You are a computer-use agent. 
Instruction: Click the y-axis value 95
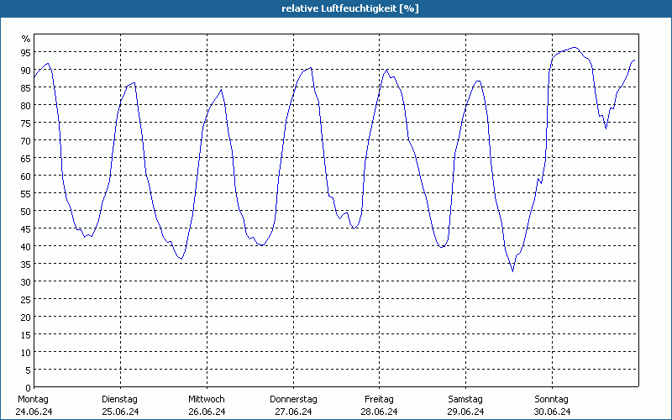pos(26,53)
